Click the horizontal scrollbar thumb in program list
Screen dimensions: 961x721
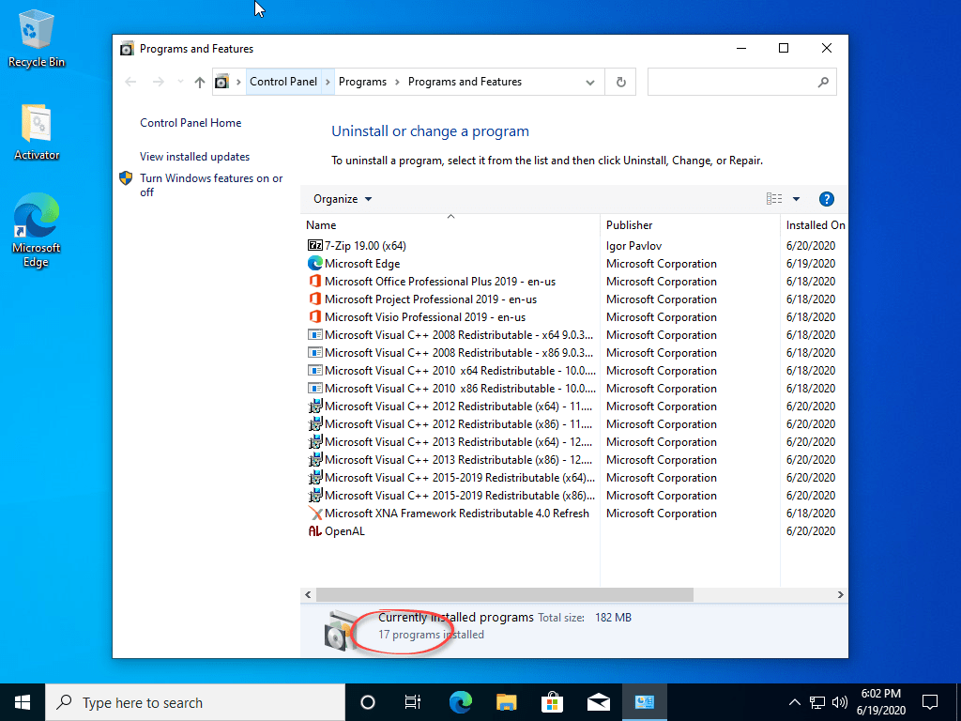(x=504, y=594)
